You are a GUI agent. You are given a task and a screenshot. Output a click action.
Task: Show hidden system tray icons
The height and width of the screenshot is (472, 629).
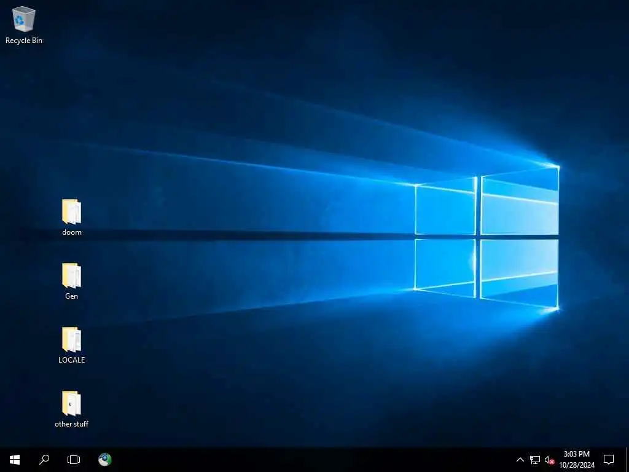pos(520,460)
